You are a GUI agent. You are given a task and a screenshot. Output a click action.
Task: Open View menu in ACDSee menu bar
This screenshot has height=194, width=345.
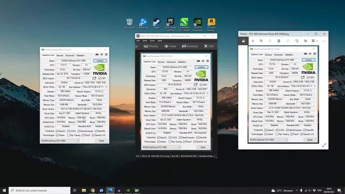[x=145, y=41]
